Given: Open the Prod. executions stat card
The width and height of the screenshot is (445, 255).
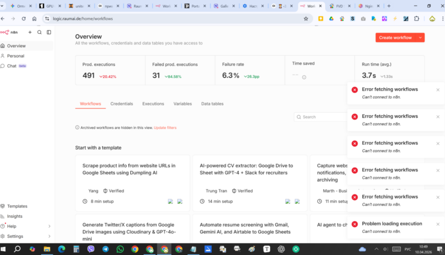Looking at the screenshot, I should click(x=110, y=70).
